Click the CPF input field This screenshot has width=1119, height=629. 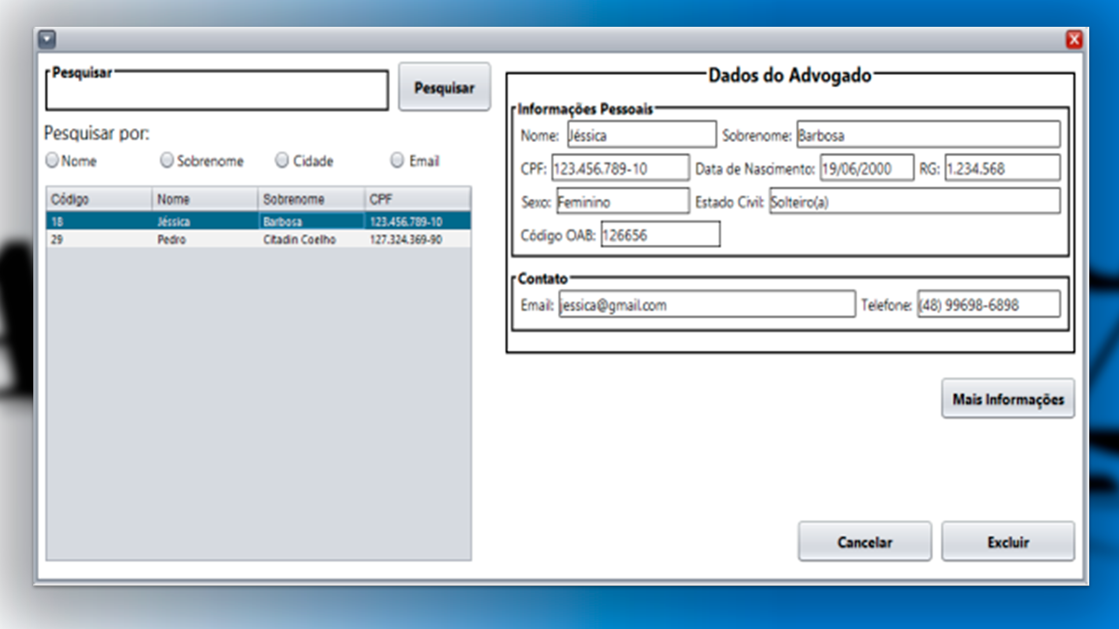(x=621, y=168)
